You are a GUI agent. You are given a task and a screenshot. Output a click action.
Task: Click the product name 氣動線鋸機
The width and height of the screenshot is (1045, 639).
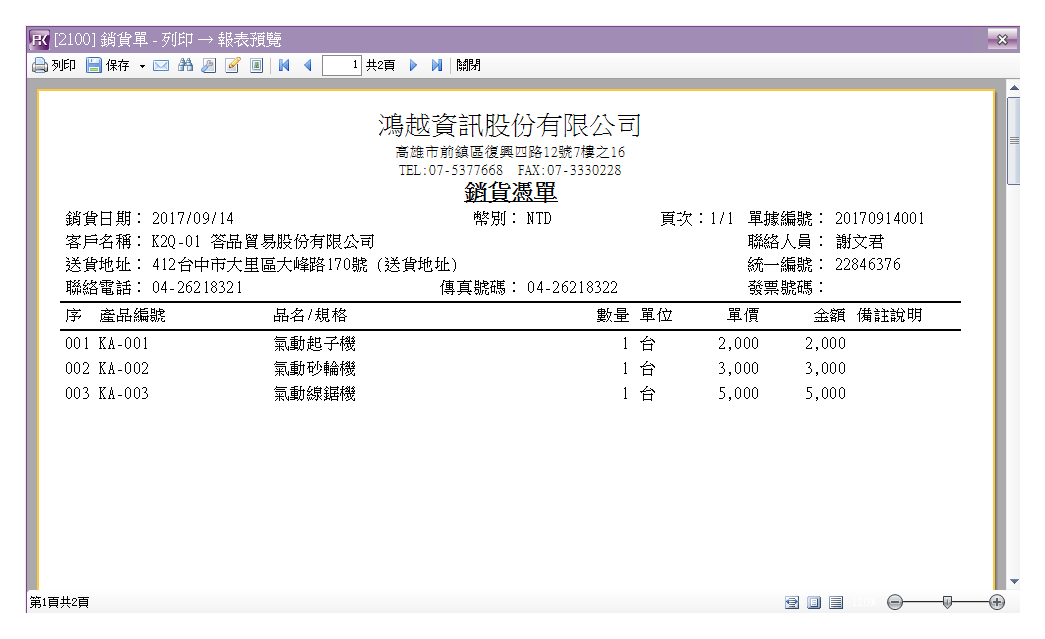point(314,393)
